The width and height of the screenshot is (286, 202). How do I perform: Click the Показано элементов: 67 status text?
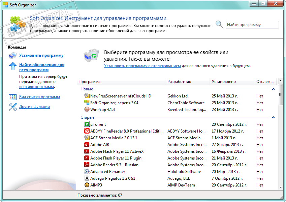[x=100, y=195]
